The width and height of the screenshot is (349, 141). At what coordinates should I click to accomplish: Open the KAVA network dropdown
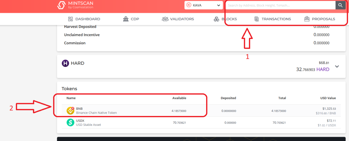click(x=204, y=5)
